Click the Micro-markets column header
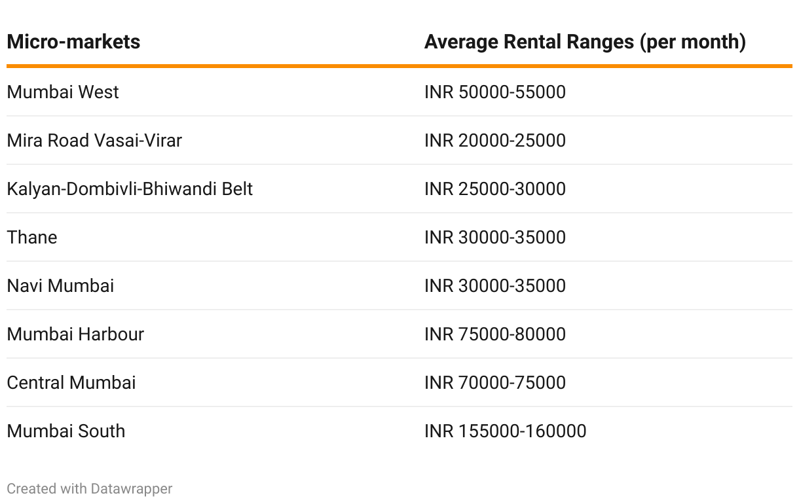The width and height of the screenshot is (799, 504). coord(73,42)
